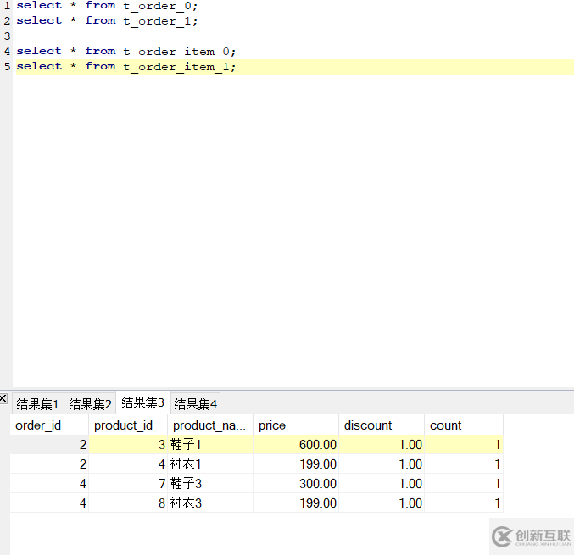Pick the 鞋子3 product name cell
The width and height of the screenshot is (574, 555).
coord(209,484)
